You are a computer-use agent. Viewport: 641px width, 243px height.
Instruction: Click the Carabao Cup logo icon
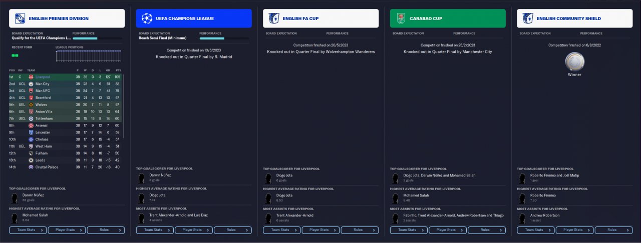[x=401, y=18]
